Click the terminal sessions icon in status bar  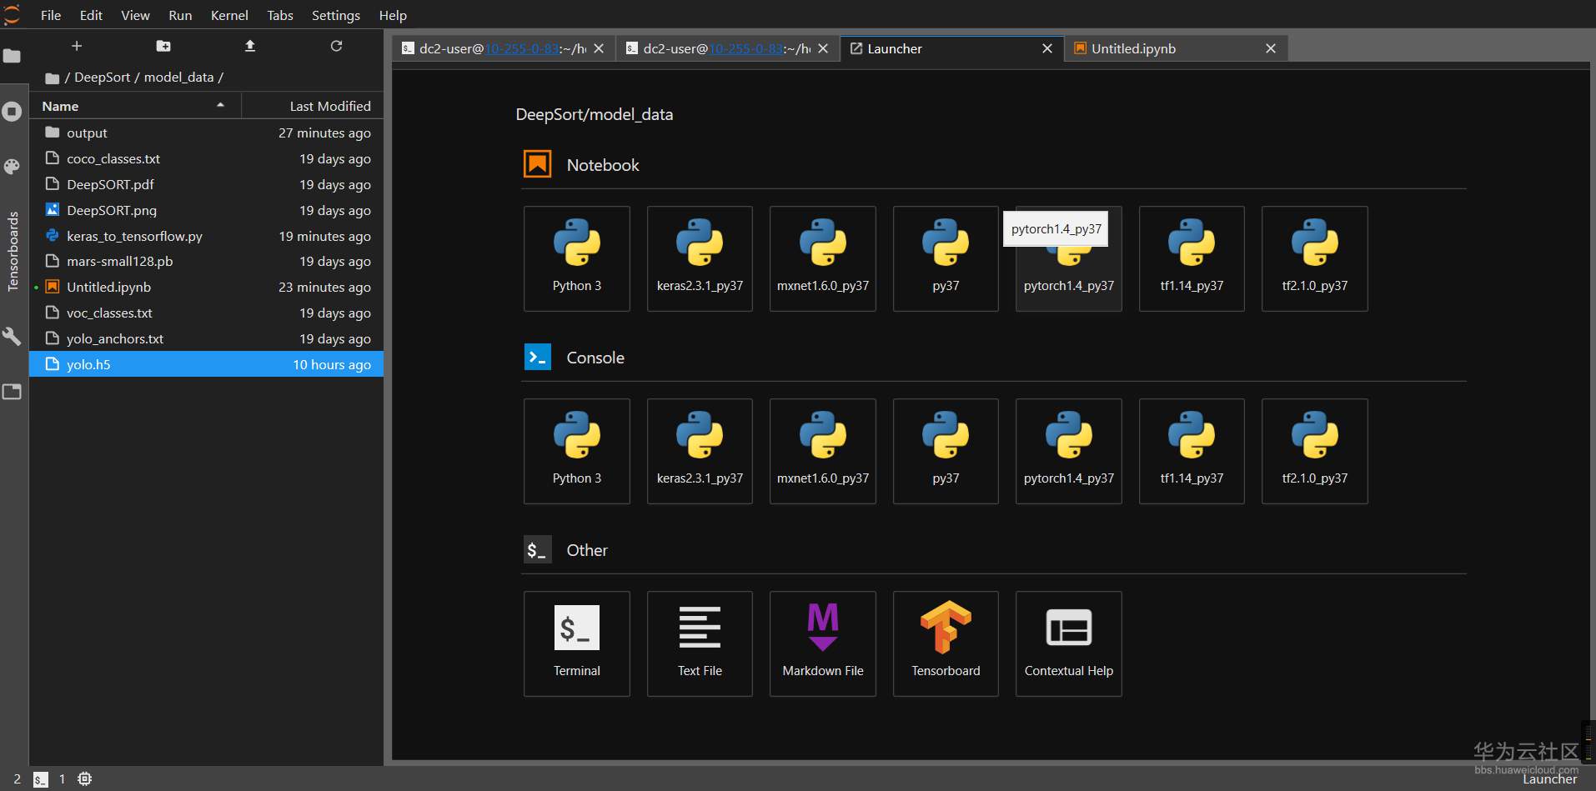click(40, 779)
